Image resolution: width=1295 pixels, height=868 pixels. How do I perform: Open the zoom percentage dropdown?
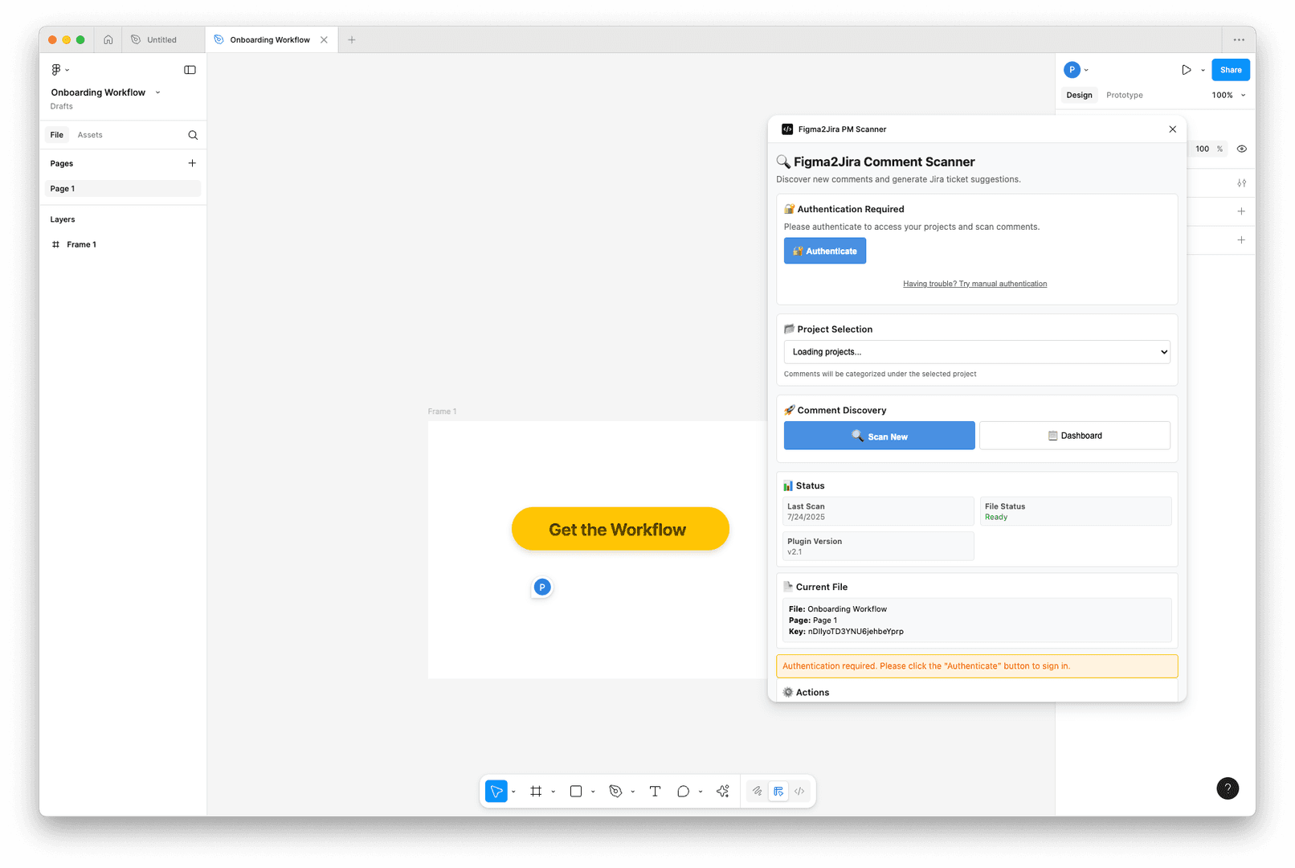tap(1228, 95)
